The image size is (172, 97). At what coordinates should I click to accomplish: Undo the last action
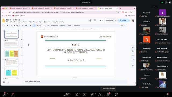(11, 26)
